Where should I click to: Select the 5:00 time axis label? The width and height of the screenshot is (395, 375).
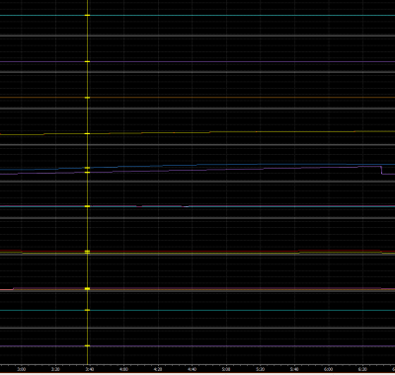click(x=226, y=369)
